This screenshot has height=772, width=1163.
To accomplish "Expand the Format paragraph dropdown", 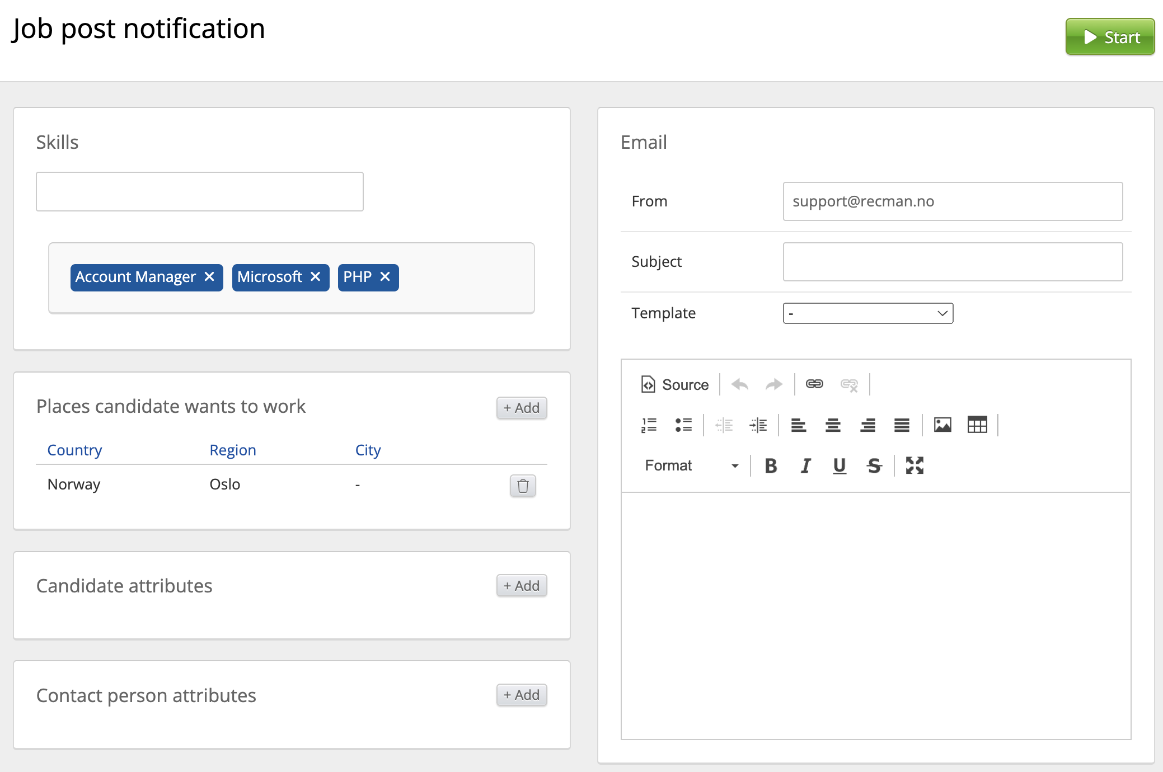I will point(692,465).
